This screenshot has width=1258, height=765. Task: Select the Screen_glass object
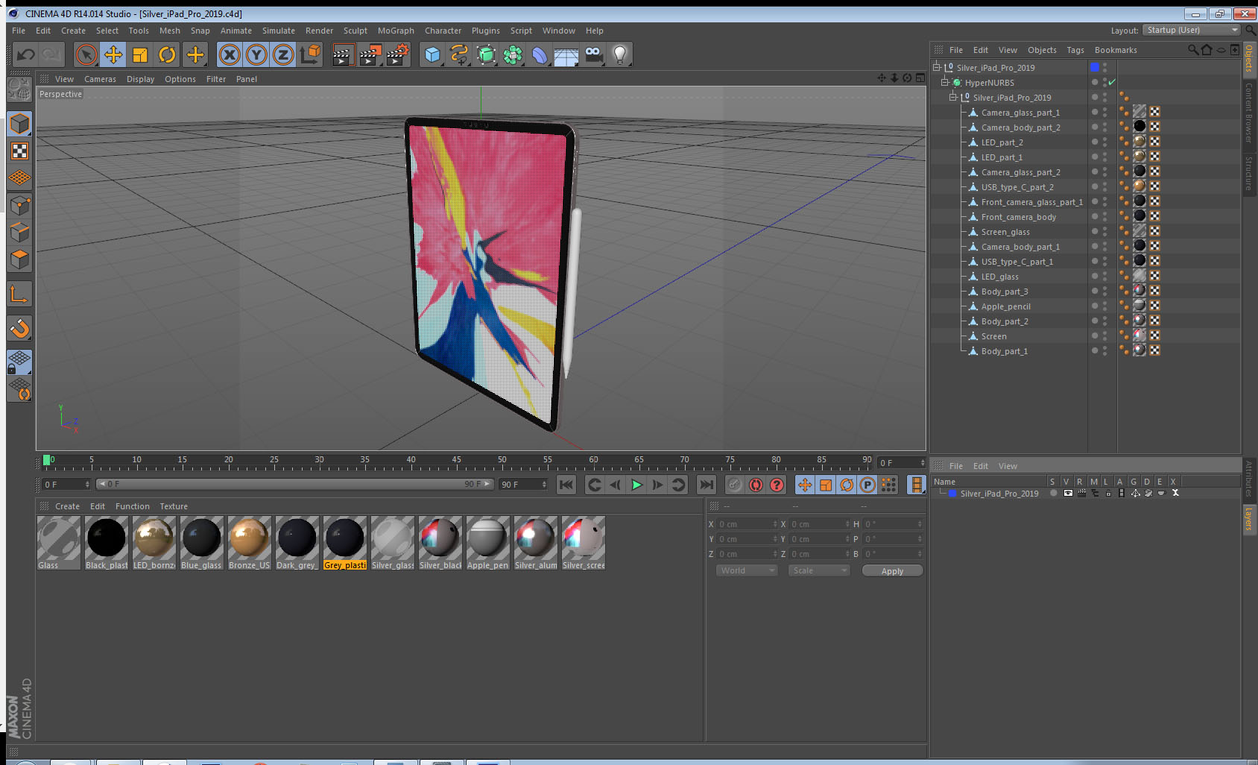[x=1005, y=232]
